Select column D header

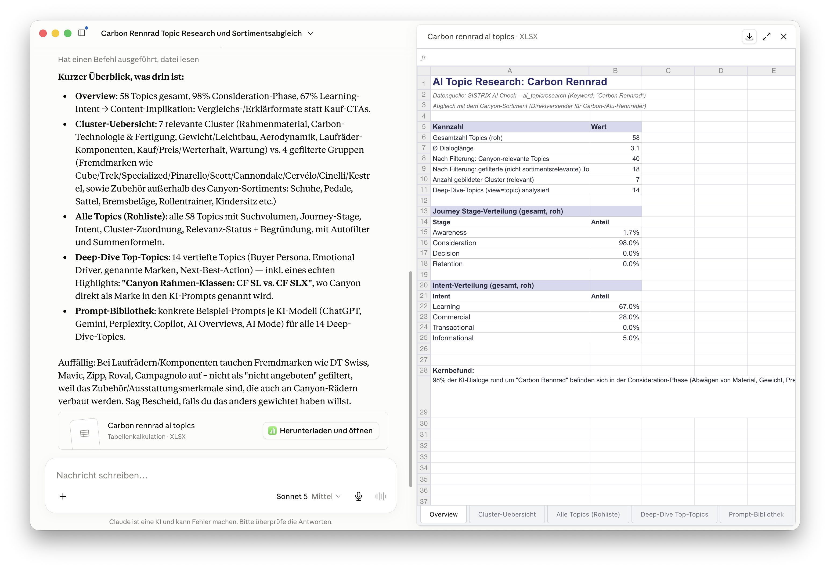point(721,71)
